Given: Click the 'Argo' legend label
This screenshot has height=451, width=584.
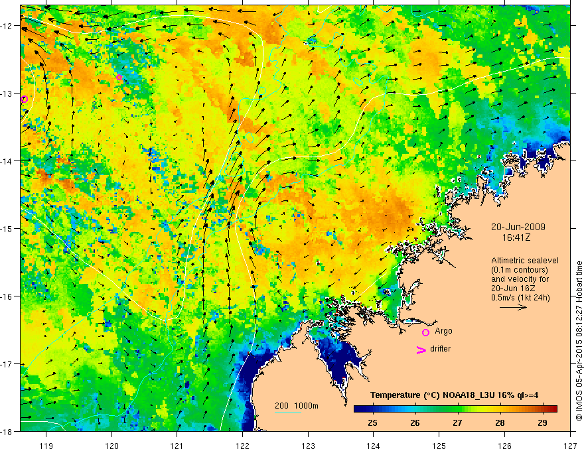Looking at the screenshot, I should (443, 331).
